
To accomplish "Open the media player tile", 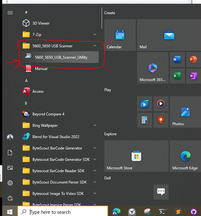I will pos(161,104).
